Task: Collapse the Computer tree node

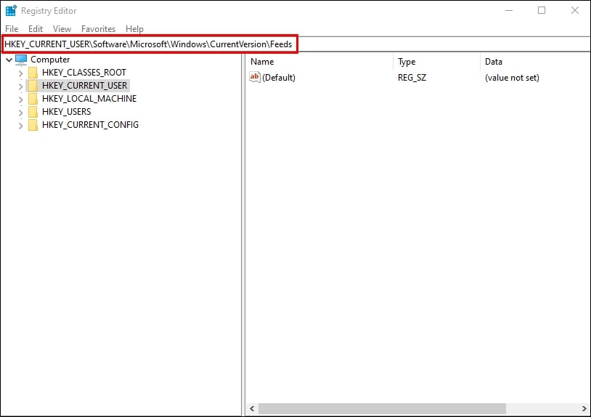Action: click(x=9, y=60)
